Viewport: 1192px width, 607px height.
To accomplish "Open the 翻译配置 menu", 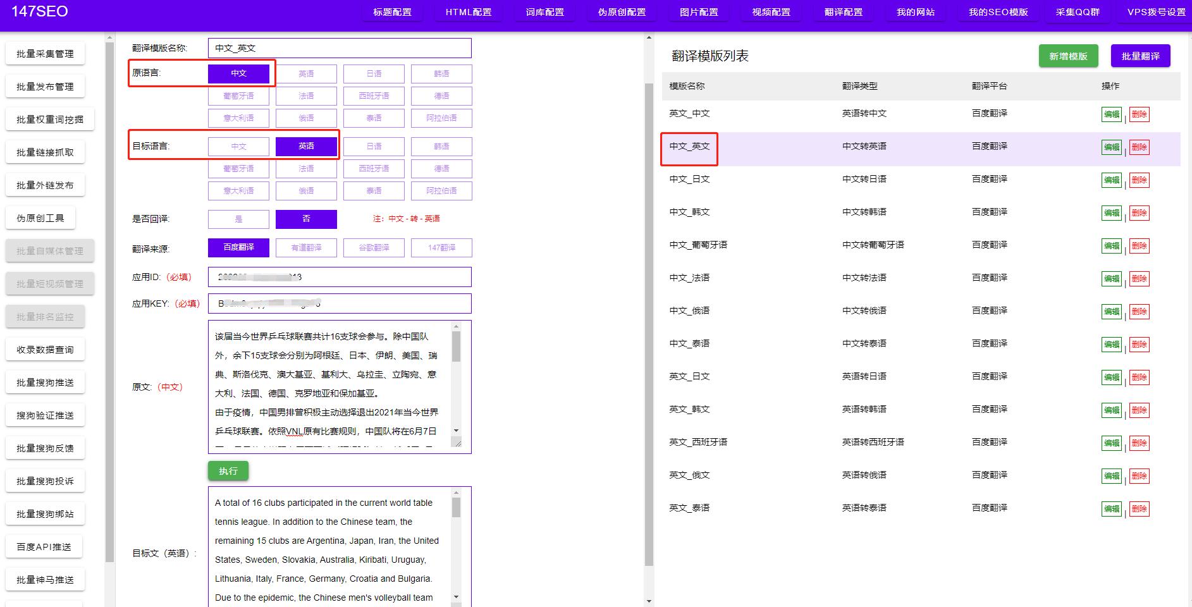I will pos(843,11).
